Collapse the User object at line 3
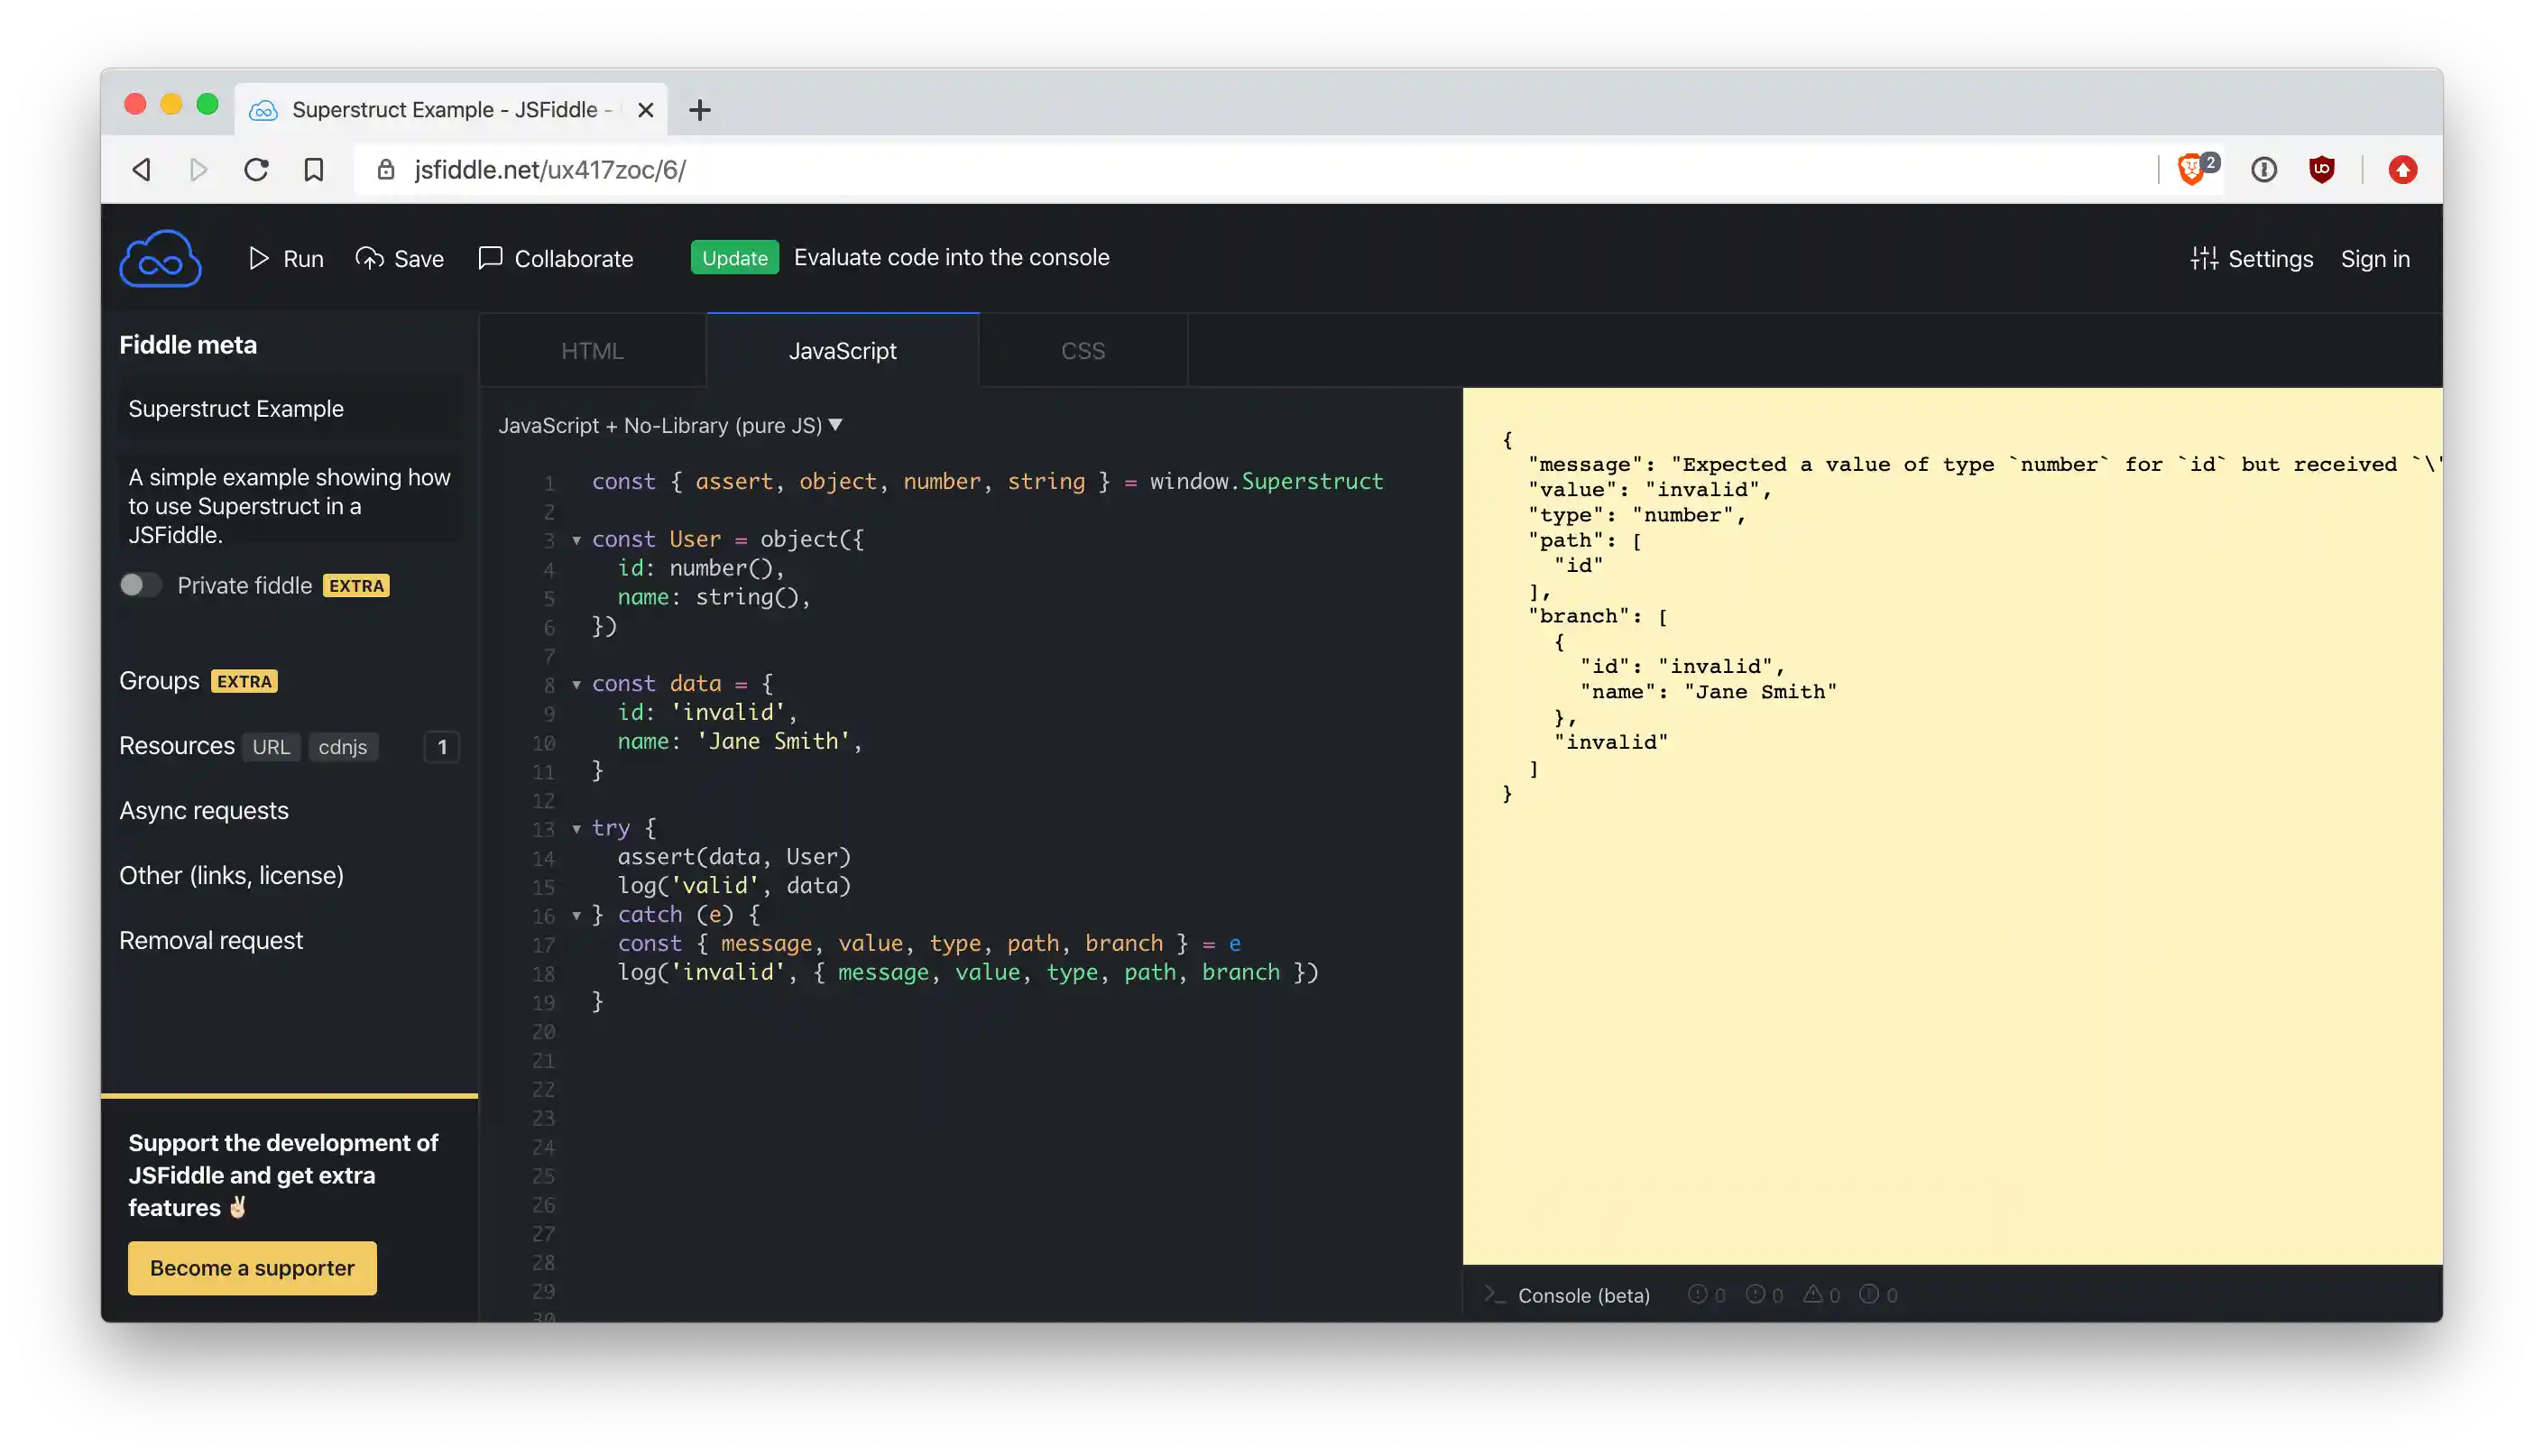This screenshot has width=2544, height=1456. pyautogui.click(x=577, y=539)
